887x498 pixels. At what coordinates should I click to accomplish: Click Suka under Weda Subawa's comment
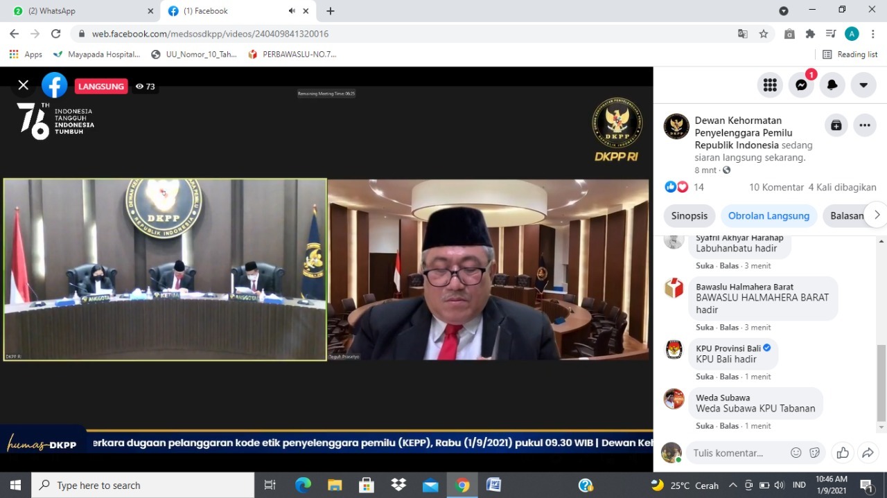pyautogui.click(x=704, y=425)
